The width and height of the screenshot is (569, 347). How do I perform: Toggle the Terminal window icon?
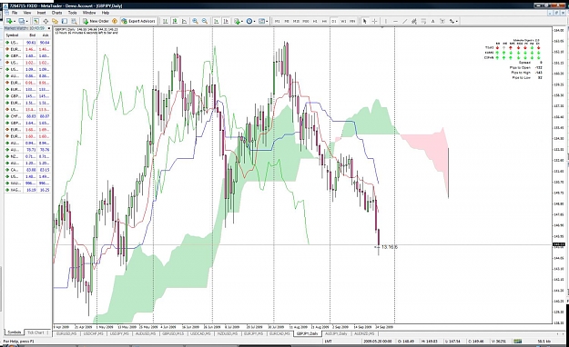(x=65, y=22)
